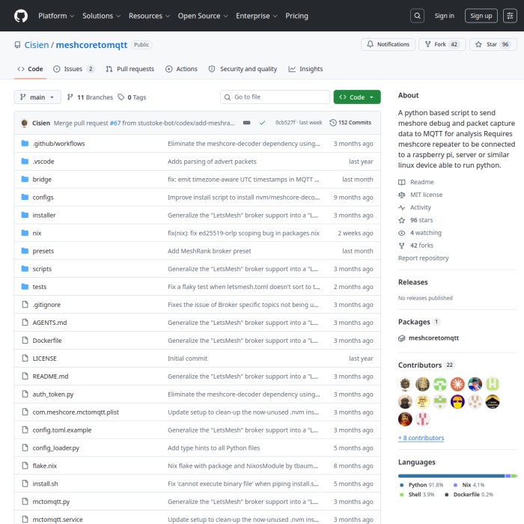
Task: Open the Contributors 22 heading link
Action: (x=427, y=365)
